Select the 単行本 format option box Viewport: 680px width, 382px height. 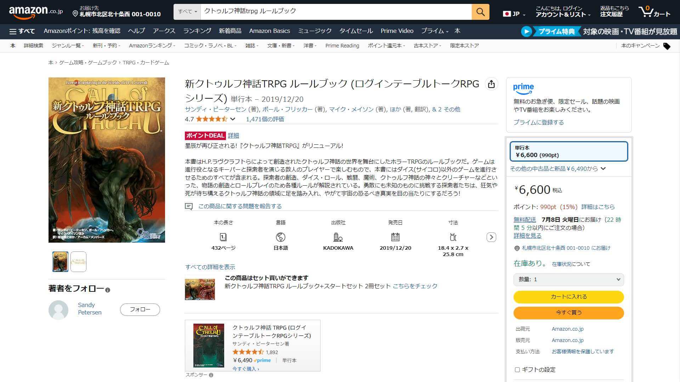click(x=569, y=151)
